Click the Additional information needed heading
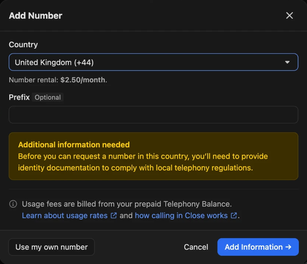The image size is (307, 264). point(74,145)
